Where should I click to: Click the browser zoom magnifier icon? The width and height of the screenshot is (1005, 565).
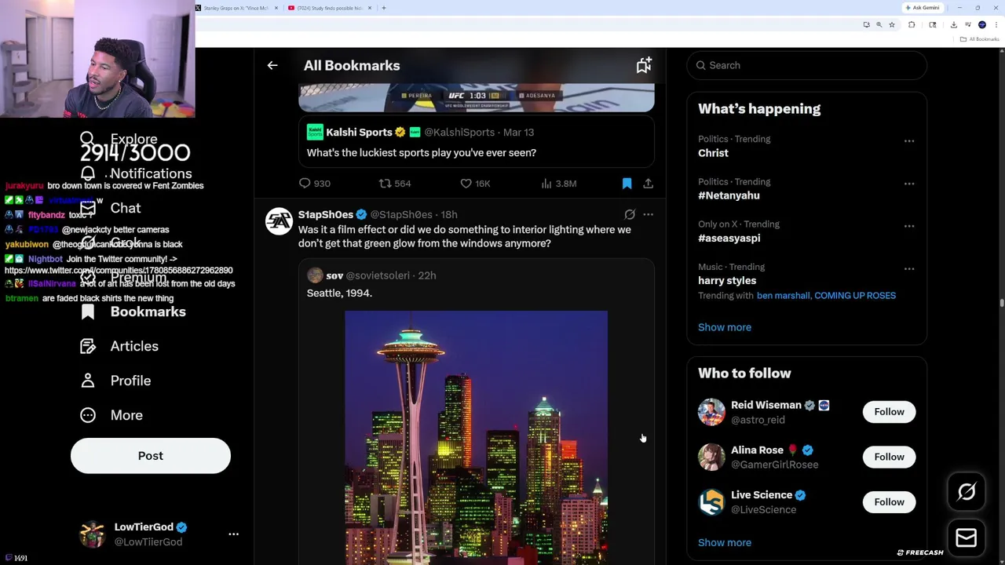tap(879, 24)
